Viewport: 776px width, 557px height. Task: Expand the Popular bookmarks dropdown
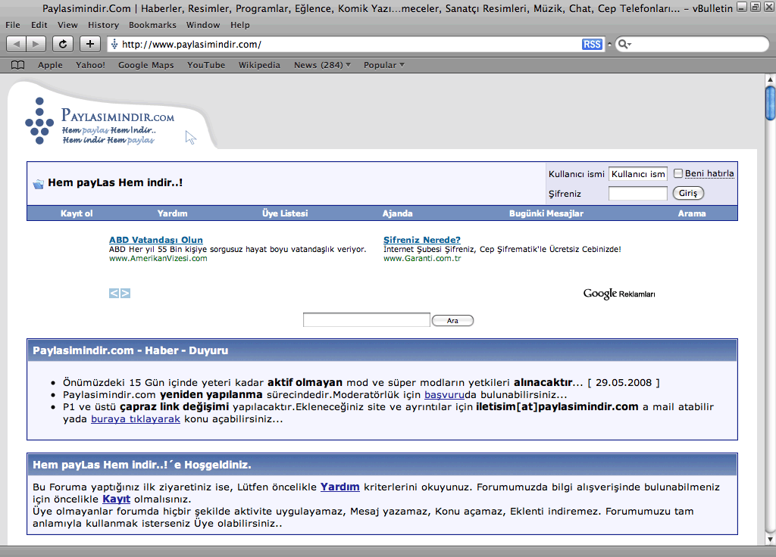[384, 65]
